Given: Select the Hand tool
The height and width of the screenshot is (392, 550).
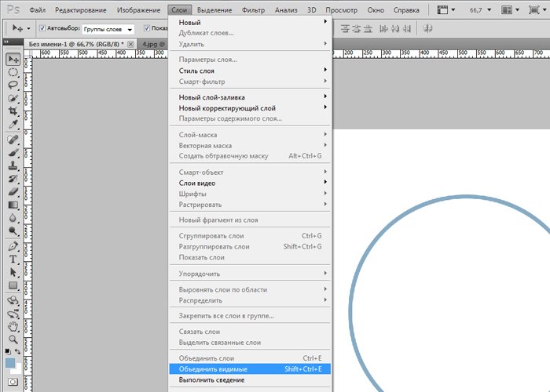Looking at the screenshot, I should click(13, 325).
